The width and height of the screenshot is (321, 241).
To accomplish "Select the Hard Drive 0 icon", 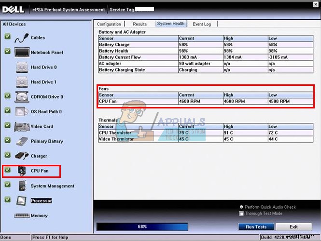I will 22,67.
